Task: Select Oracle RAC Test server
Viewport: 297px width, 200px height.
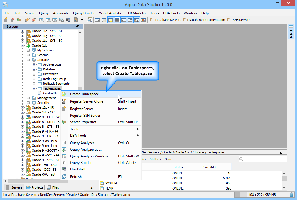Action: click(44, 174)
